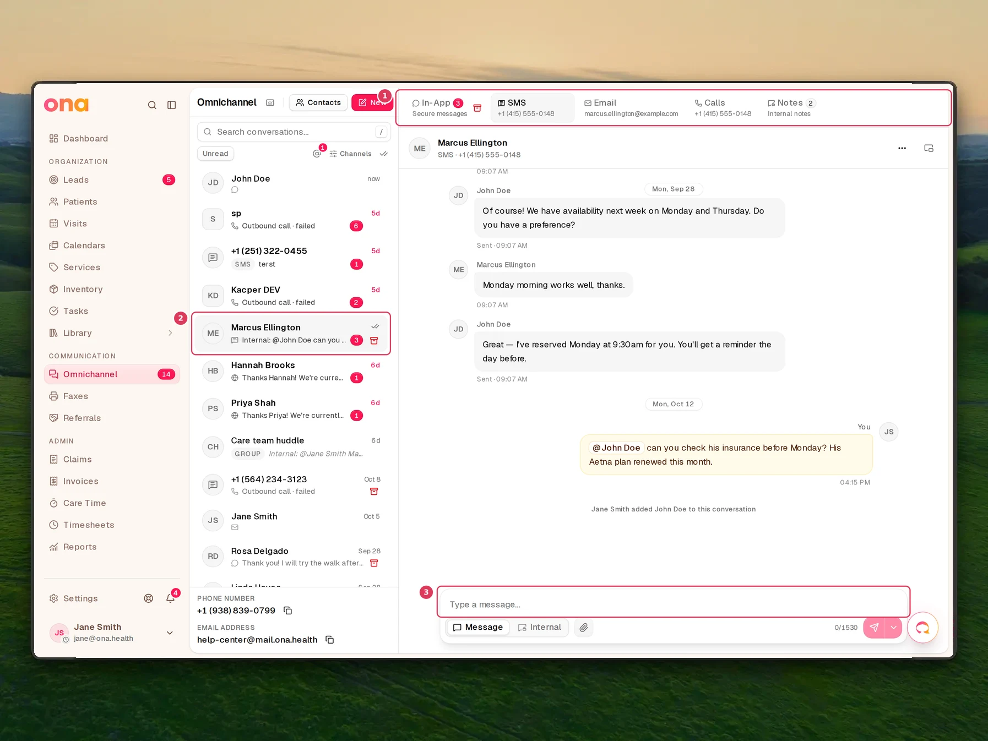The width and height of the screenshot is (988, 741).
Task: Open the conversation more options menu
Action: coord(902,148)
